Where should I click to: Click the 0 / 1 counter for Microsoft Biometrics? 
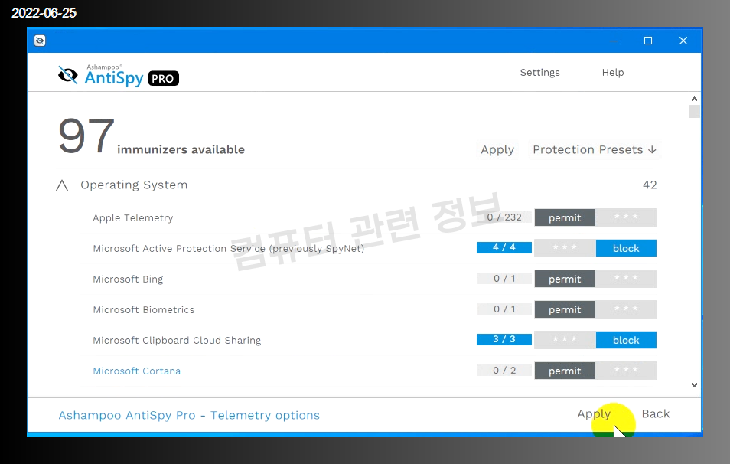pos(504,309)
